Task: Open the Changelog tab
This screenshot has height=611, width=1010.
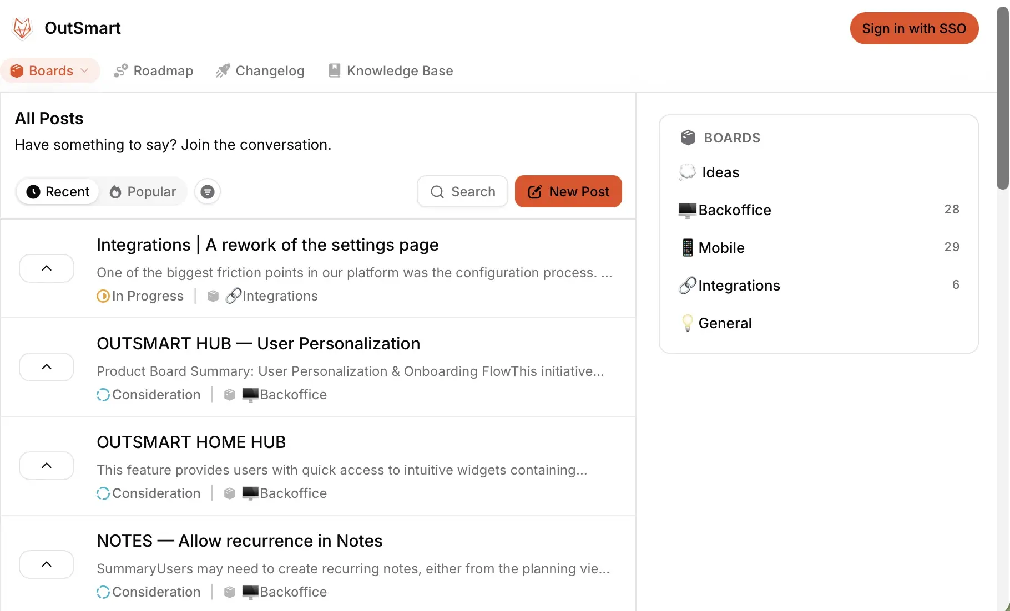Action: [x=260, y=71]
